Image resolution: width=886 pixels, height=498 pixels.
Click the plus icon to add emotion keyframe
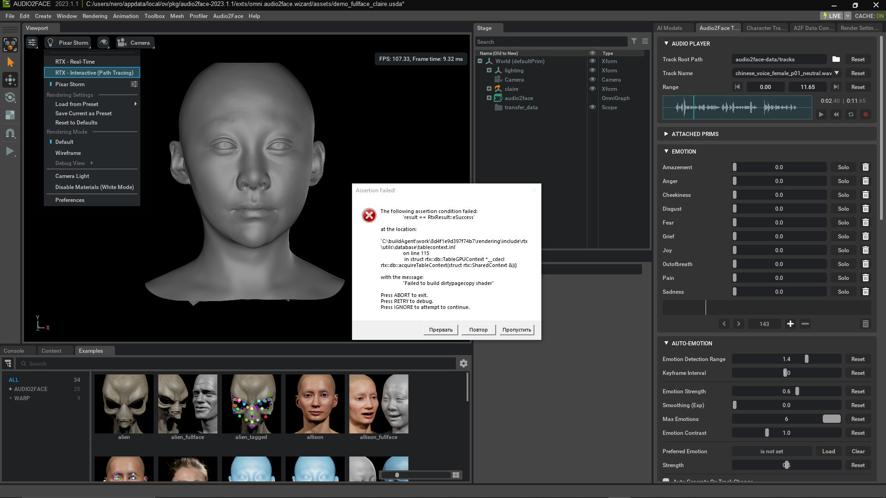point(790,324)
